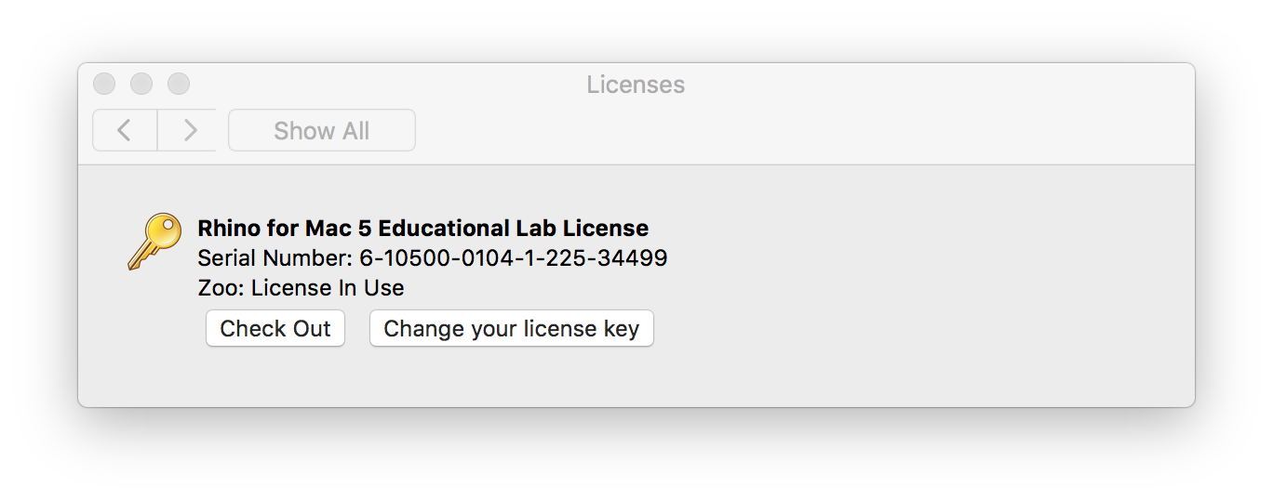
Task: Click the Show All toolbar button
Action: pos(322,130)
